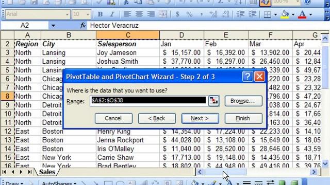Apply Currency style dollar format

177,14
